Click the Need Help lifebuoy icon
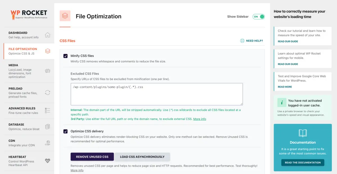This screenshot has height=174, width=337. (x=242, y=41)
